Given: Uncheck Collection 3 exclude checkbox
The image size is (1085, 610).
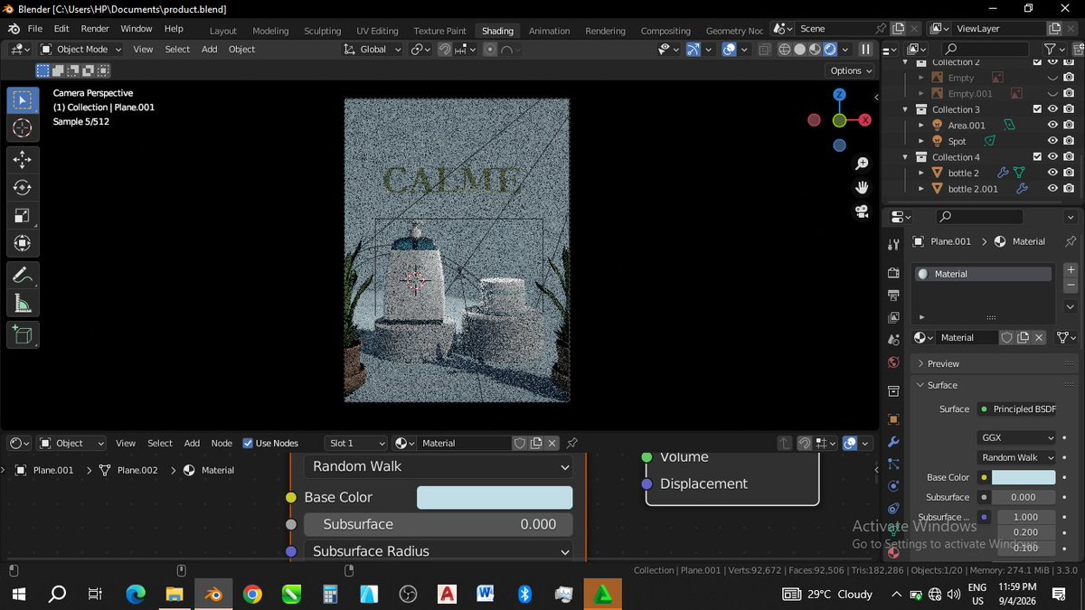Looking at the screenshot, I should (x=1037, y=109).
